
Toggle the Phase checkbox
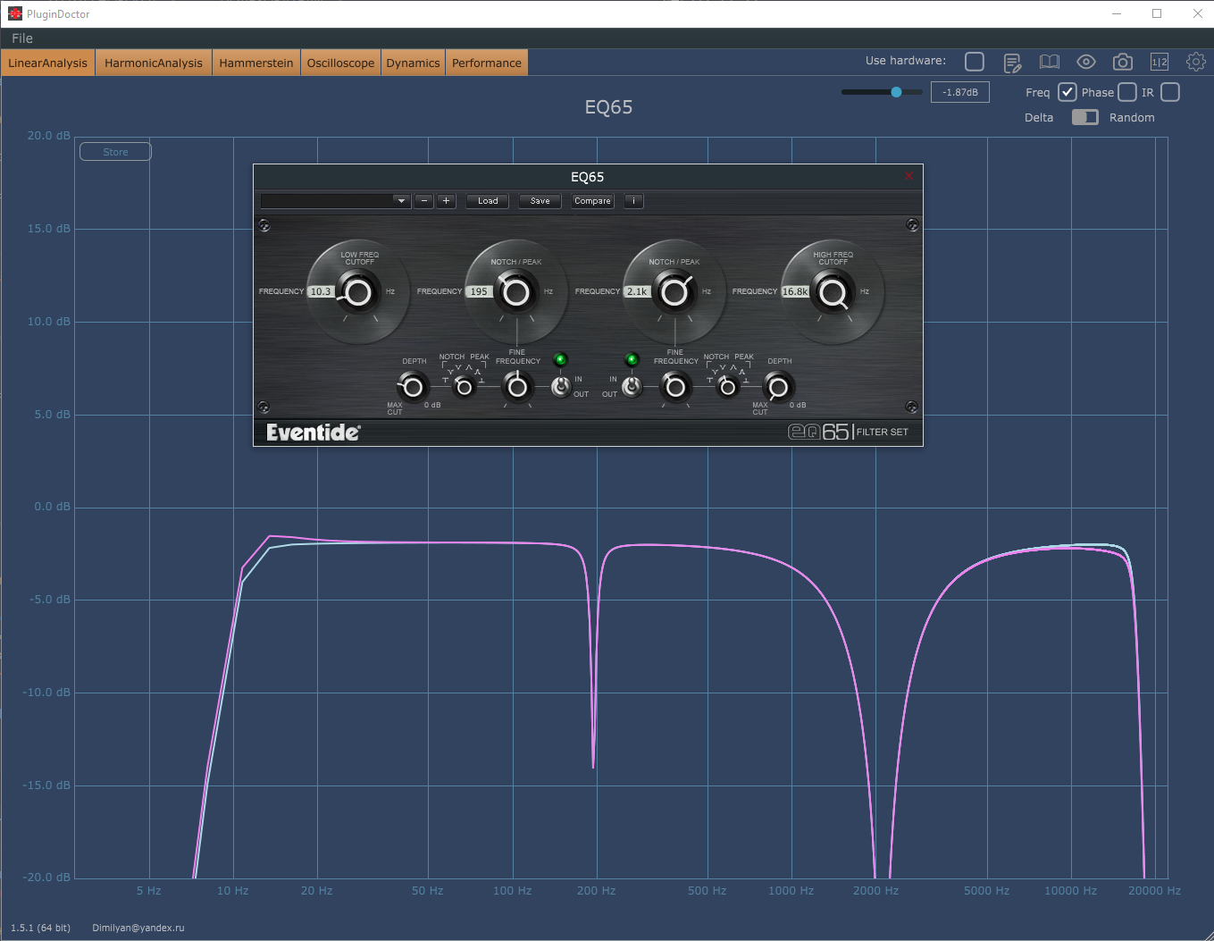pyautogui.click(x=1127, y=92)
